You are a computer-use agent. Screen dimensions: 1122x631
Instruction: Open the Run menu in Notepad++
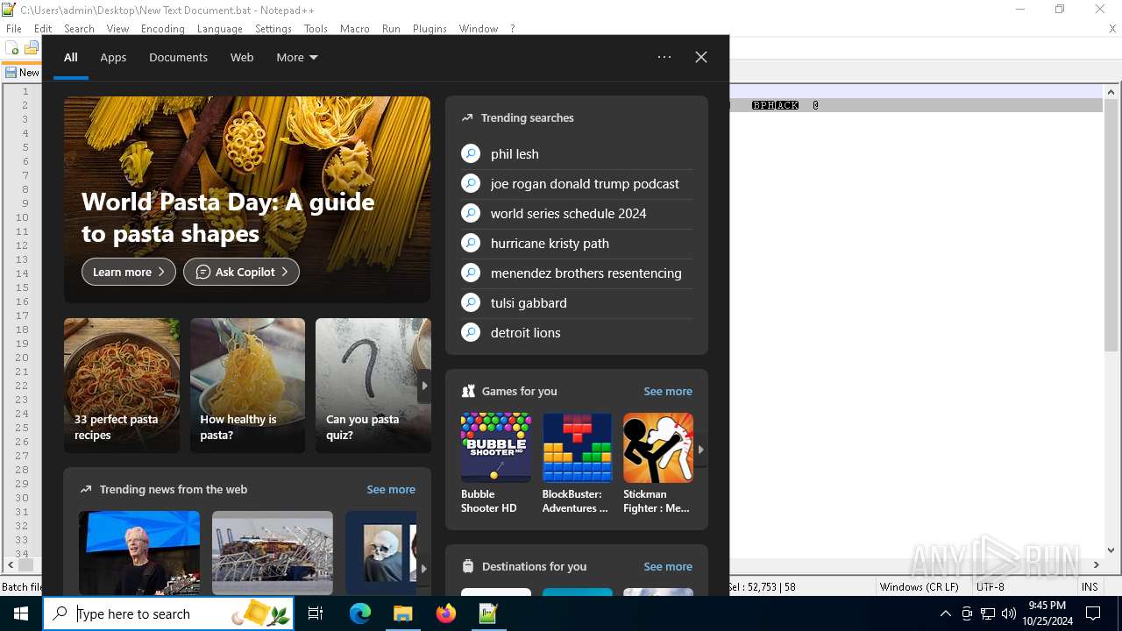click(x=391, y=28)
